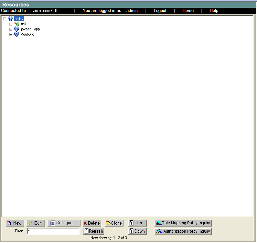This screenshot has height=243, width=257.
Task: Expand the javaapi_app tree node
Action: [x=11, y=29]
